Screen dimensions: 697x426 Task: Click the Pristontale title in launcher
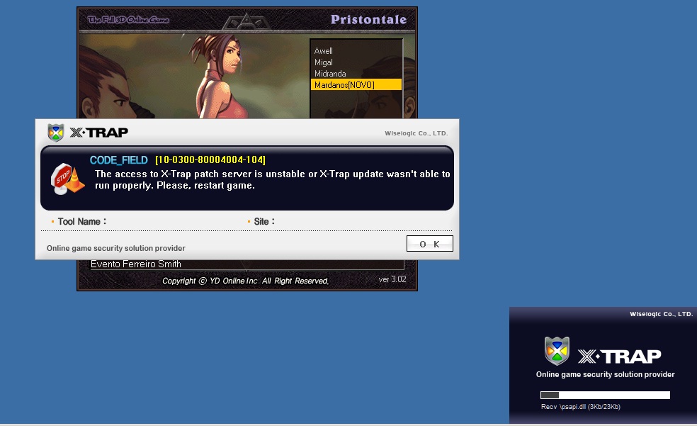click(368, 20)
